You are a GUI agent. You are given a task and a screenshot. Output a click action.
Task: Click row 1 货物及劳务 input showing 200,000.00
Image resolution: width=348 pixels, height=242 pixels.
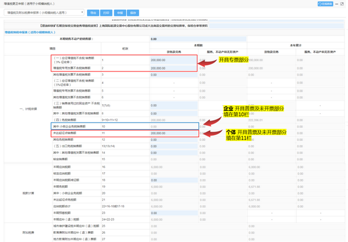click(173, 60)
